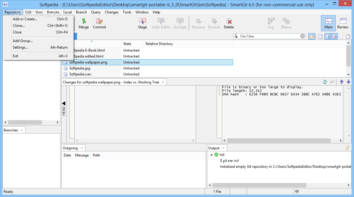This screenshot has width=354, height=197.
Task: Click the grey revert-change arrow in Changes view
Action: (x=332, y=82)
